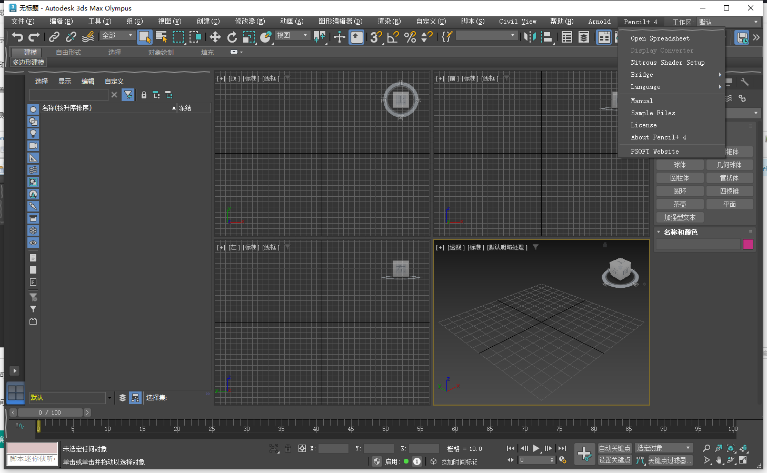Click the time slider 0 / 100 handle
Viewport: 767px width, 473px height.
point(50,413)
